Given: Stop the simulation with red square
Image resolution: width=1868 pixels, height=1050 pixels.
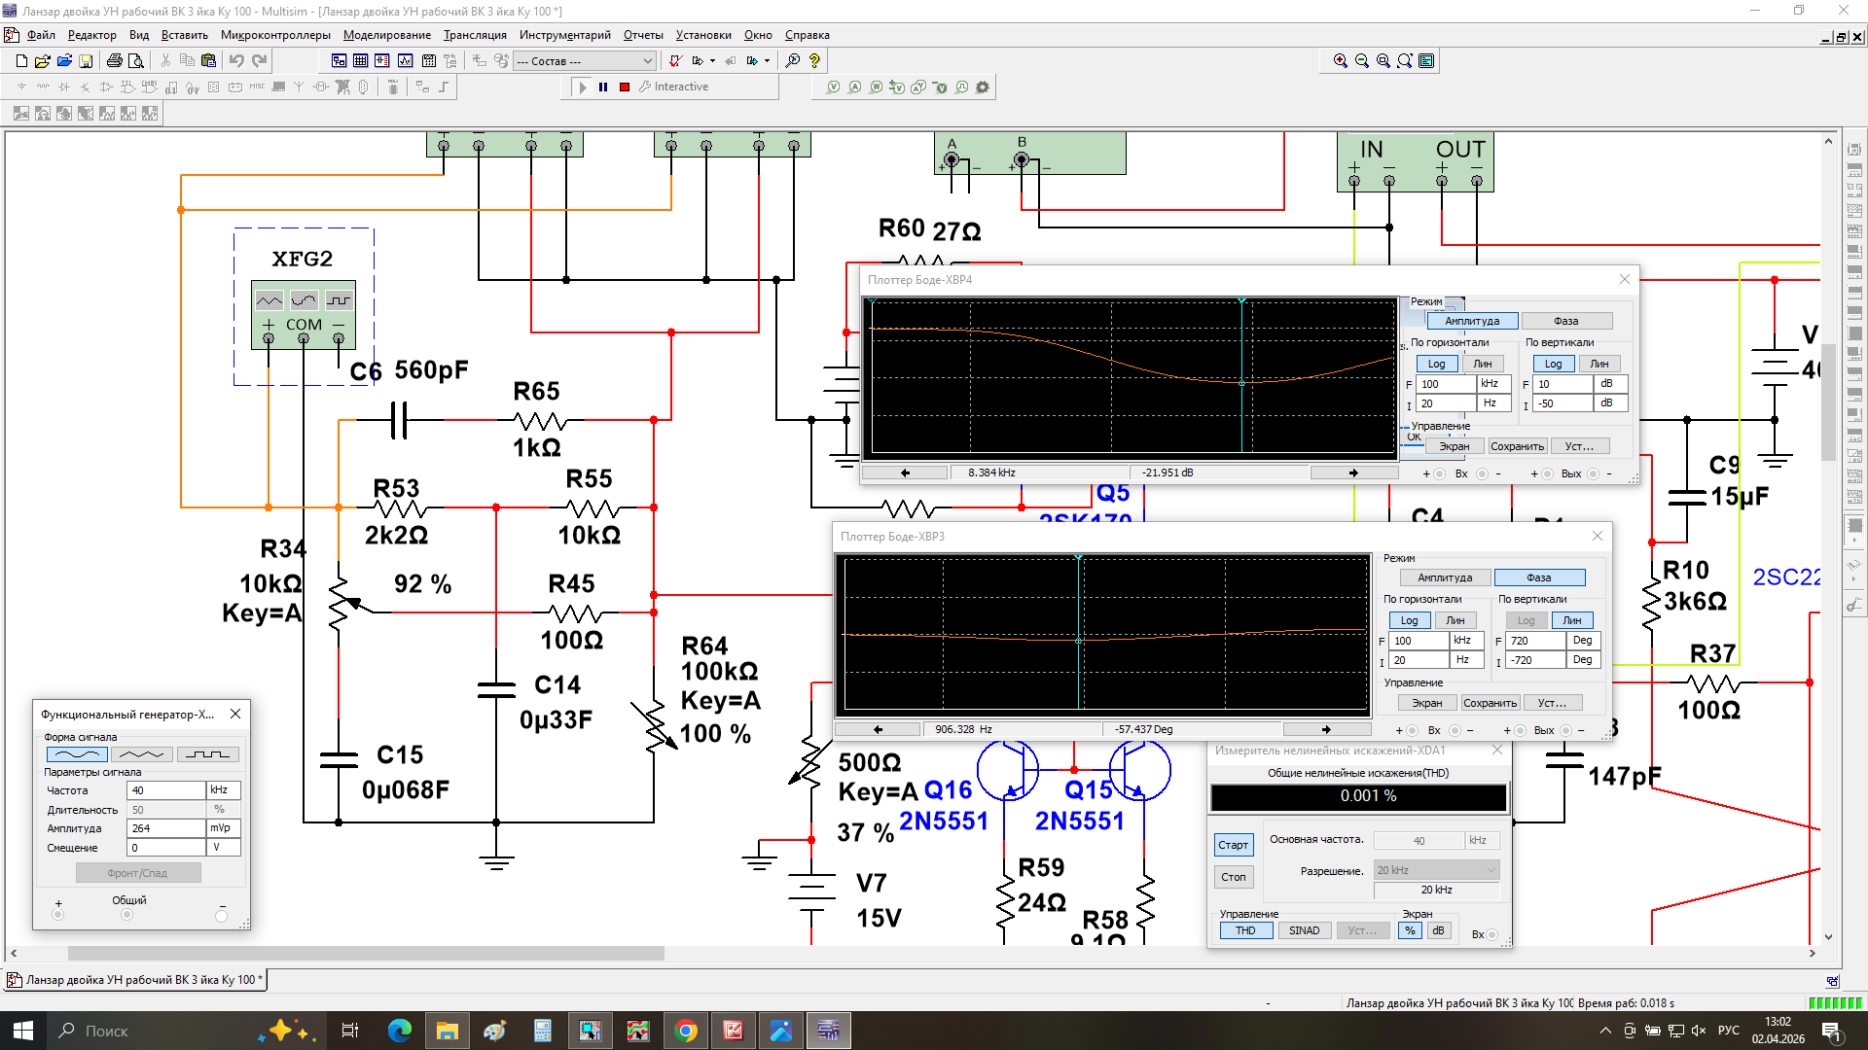Looking at the screenshot, I should (x=625, y=87).
